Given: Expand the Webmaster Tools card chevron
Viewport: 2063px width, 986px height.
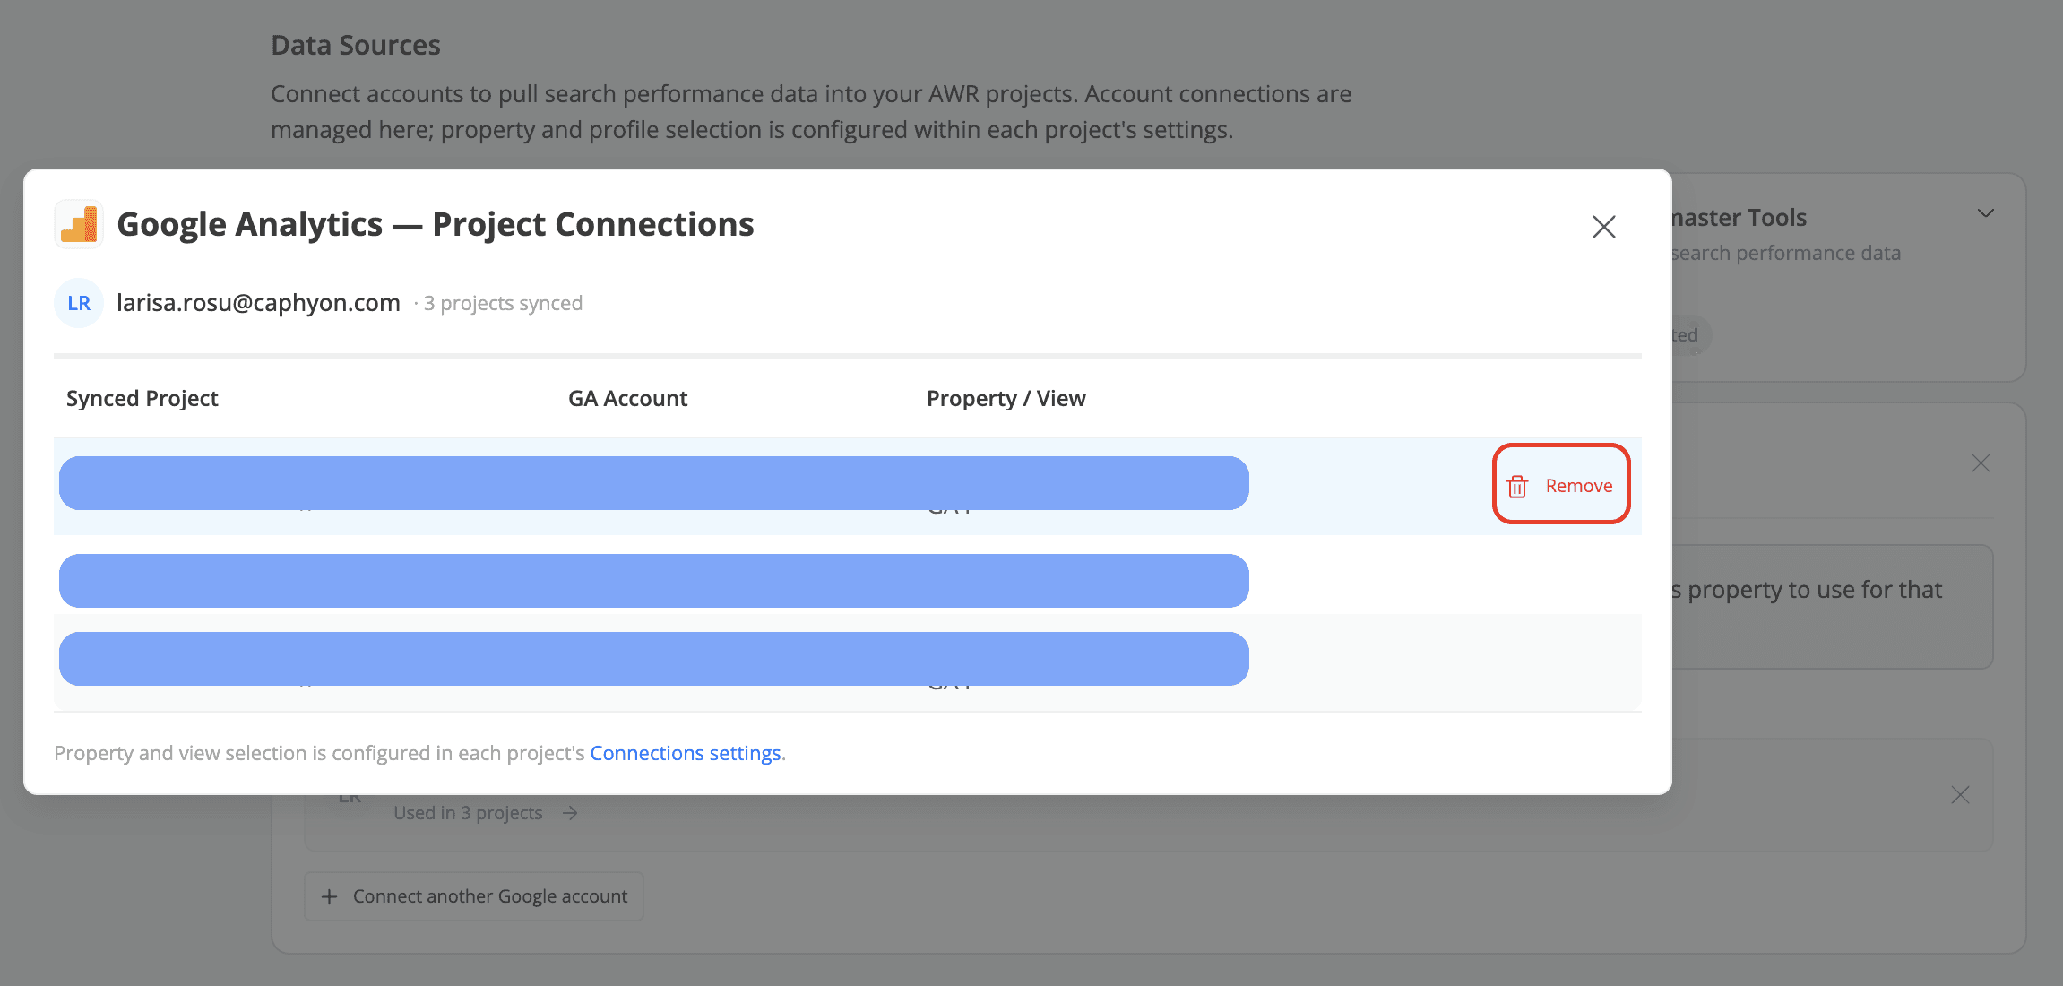Looking at the screenshot, I should [x=1986, y=213].
